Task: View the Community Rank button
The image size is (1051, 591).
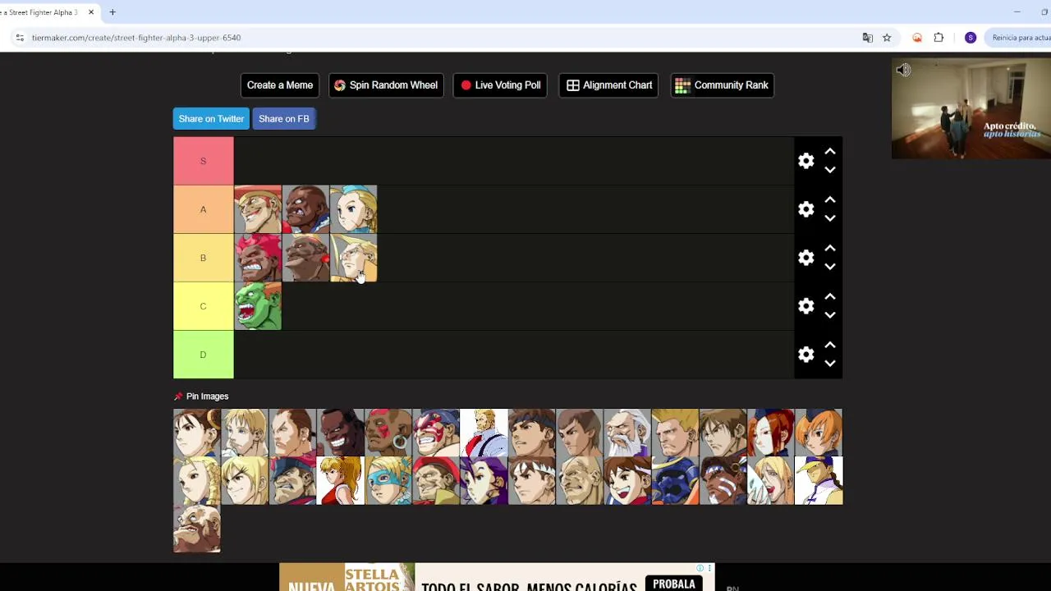Action: click(x=723, y=85)
